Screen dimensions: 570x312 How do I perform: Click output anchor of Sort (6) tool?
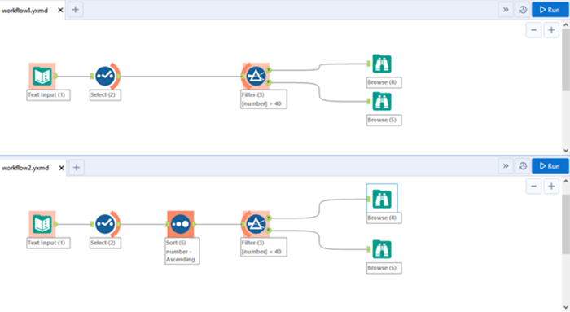click(x=195, y=224)
